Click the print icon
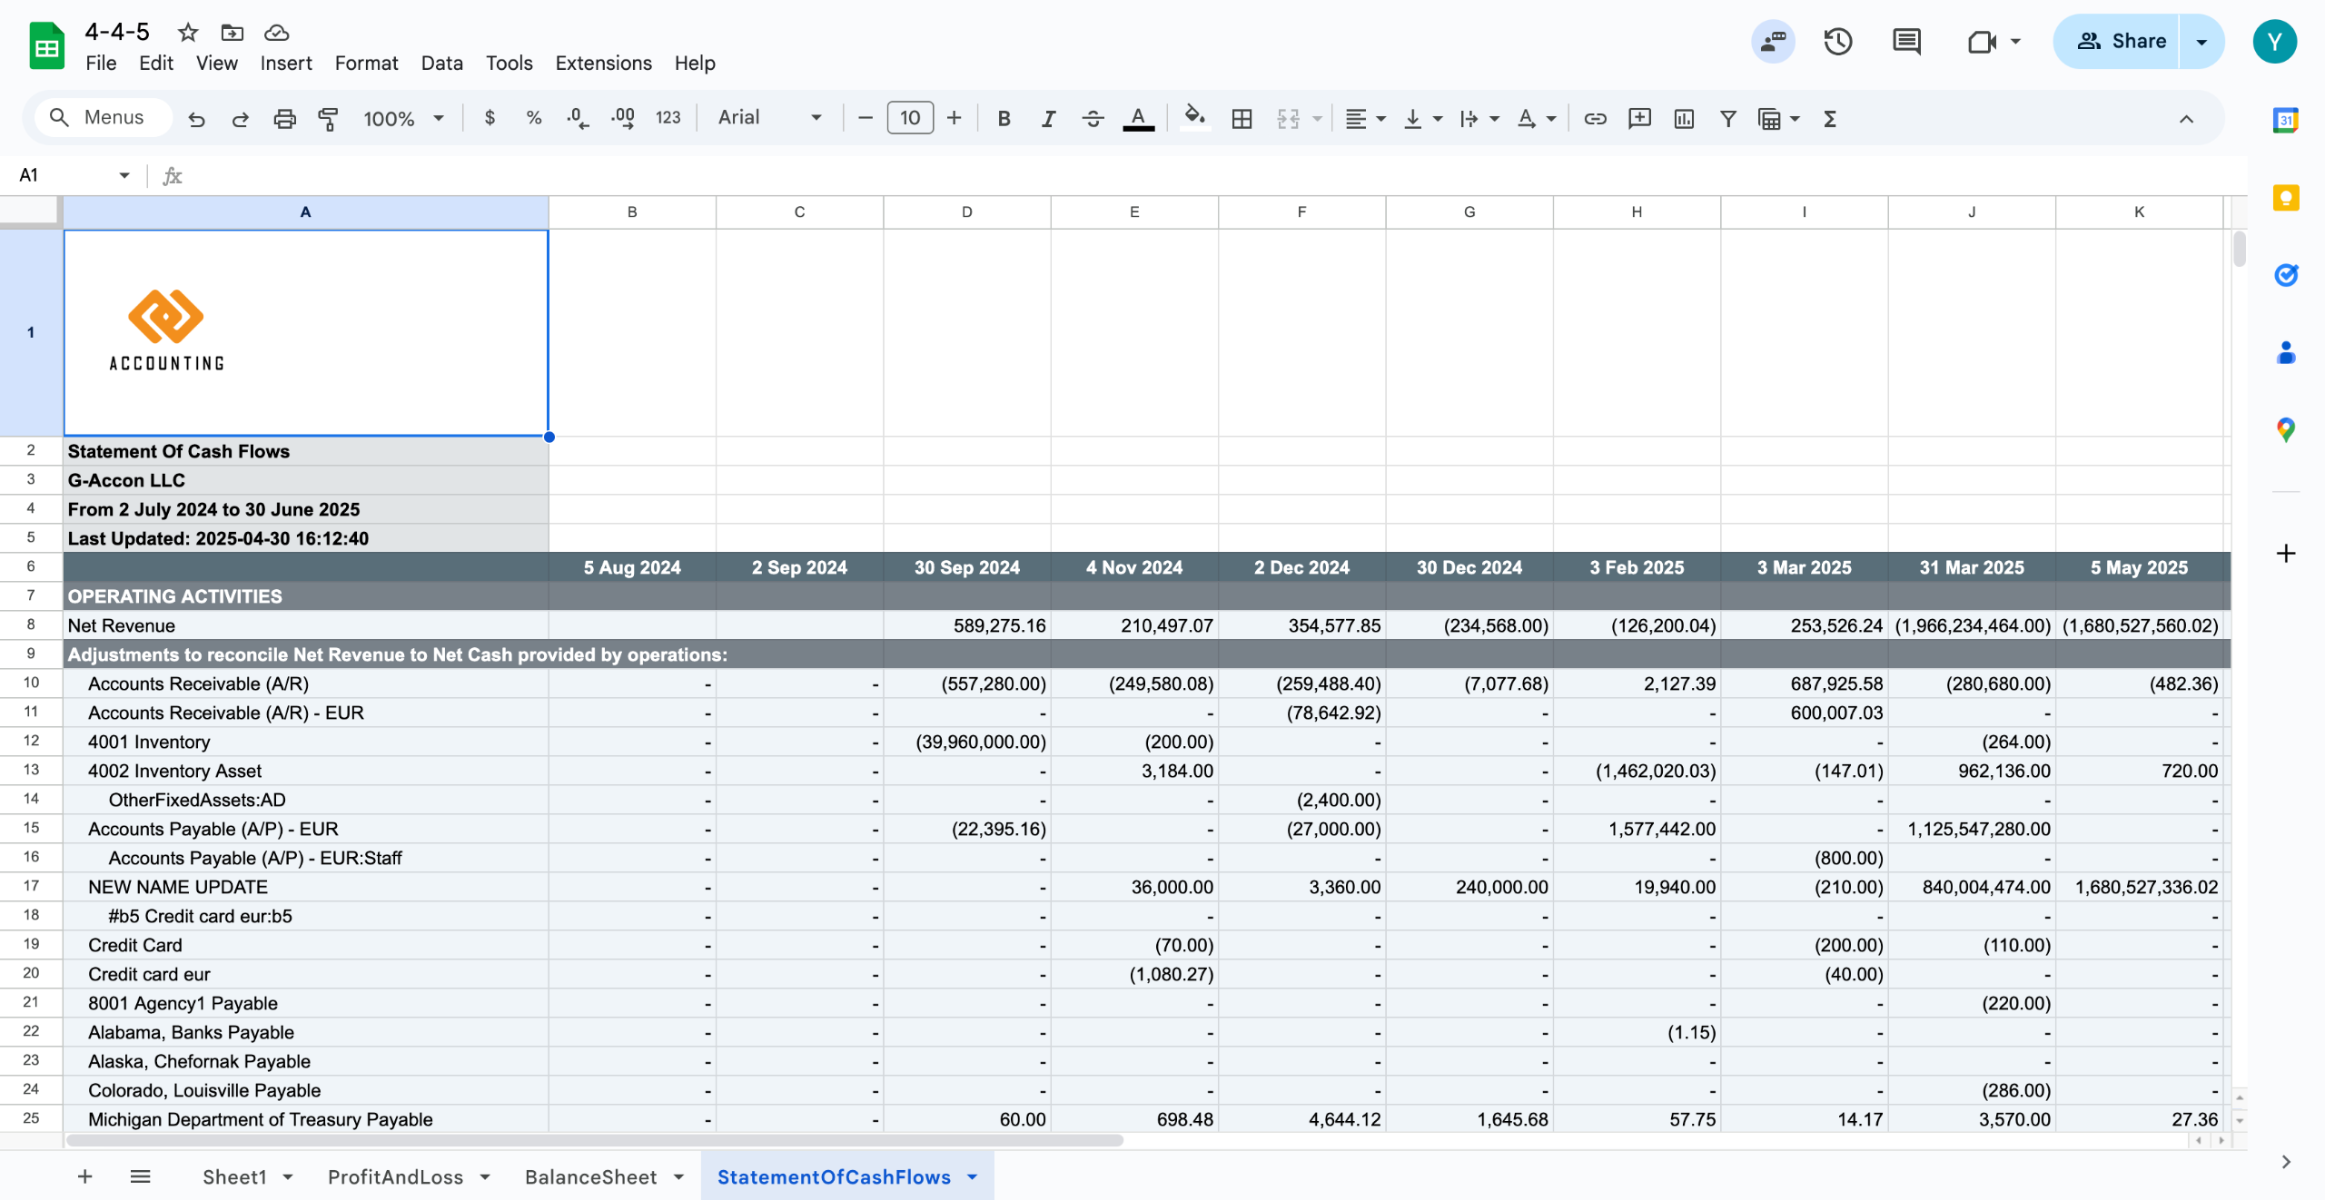This screenshot has height=1200, width=2325. click(x=284, y=118)
